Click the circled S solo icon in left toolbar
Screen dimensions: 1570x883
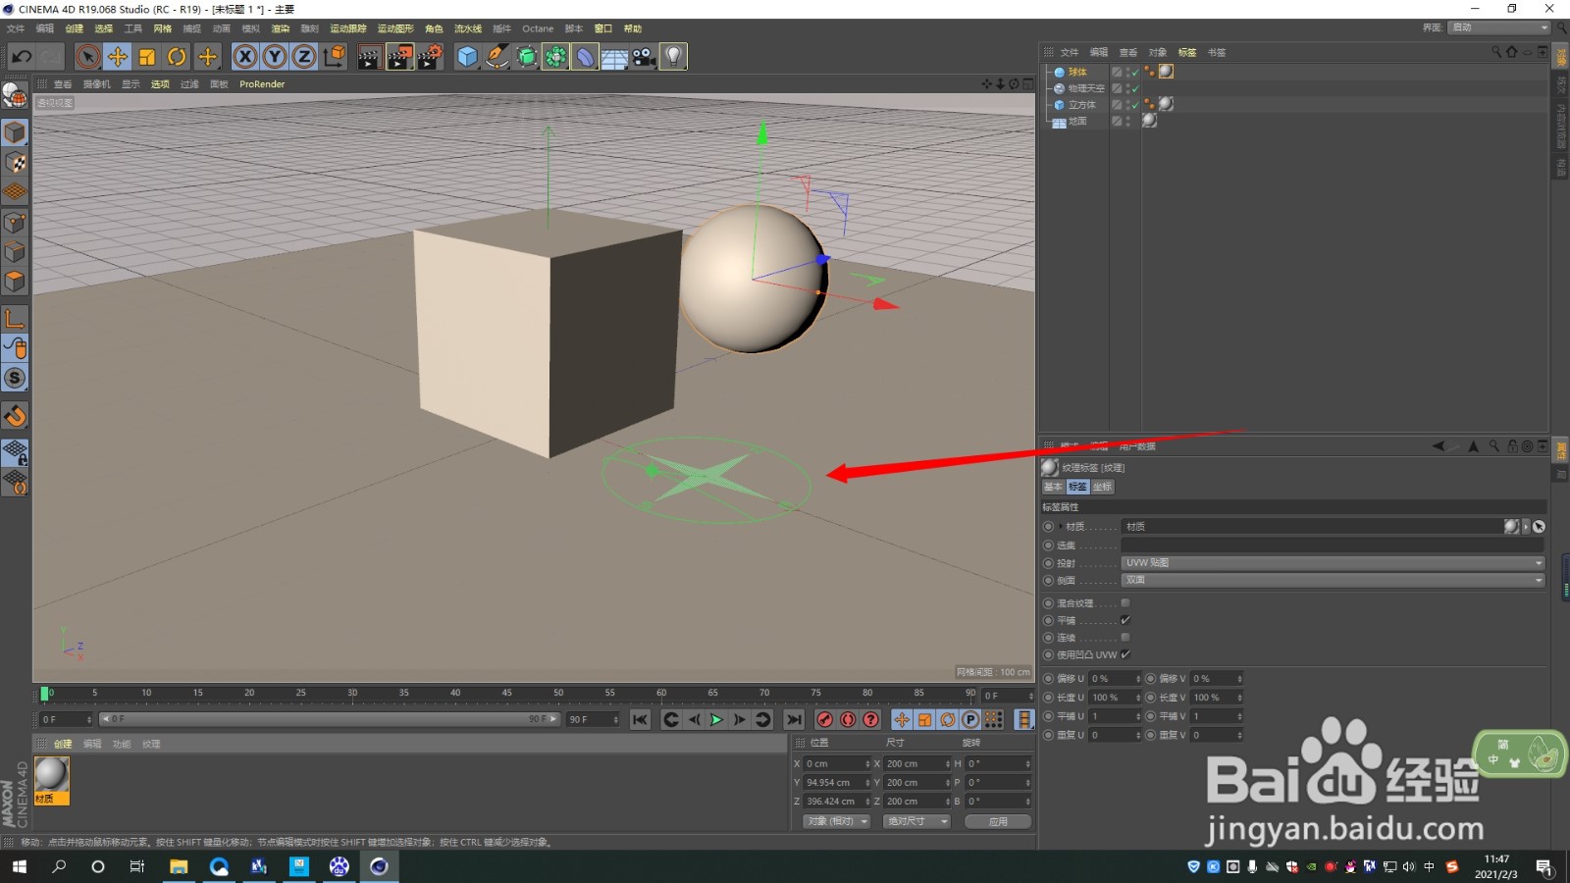click(15, 378)
